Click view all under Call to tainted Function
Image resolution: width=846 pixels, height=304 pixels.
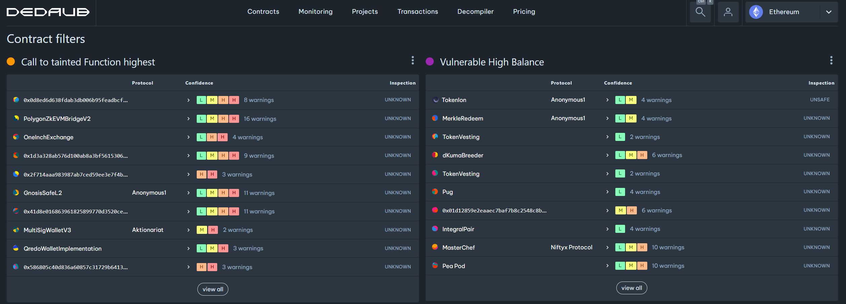(213, 289)
